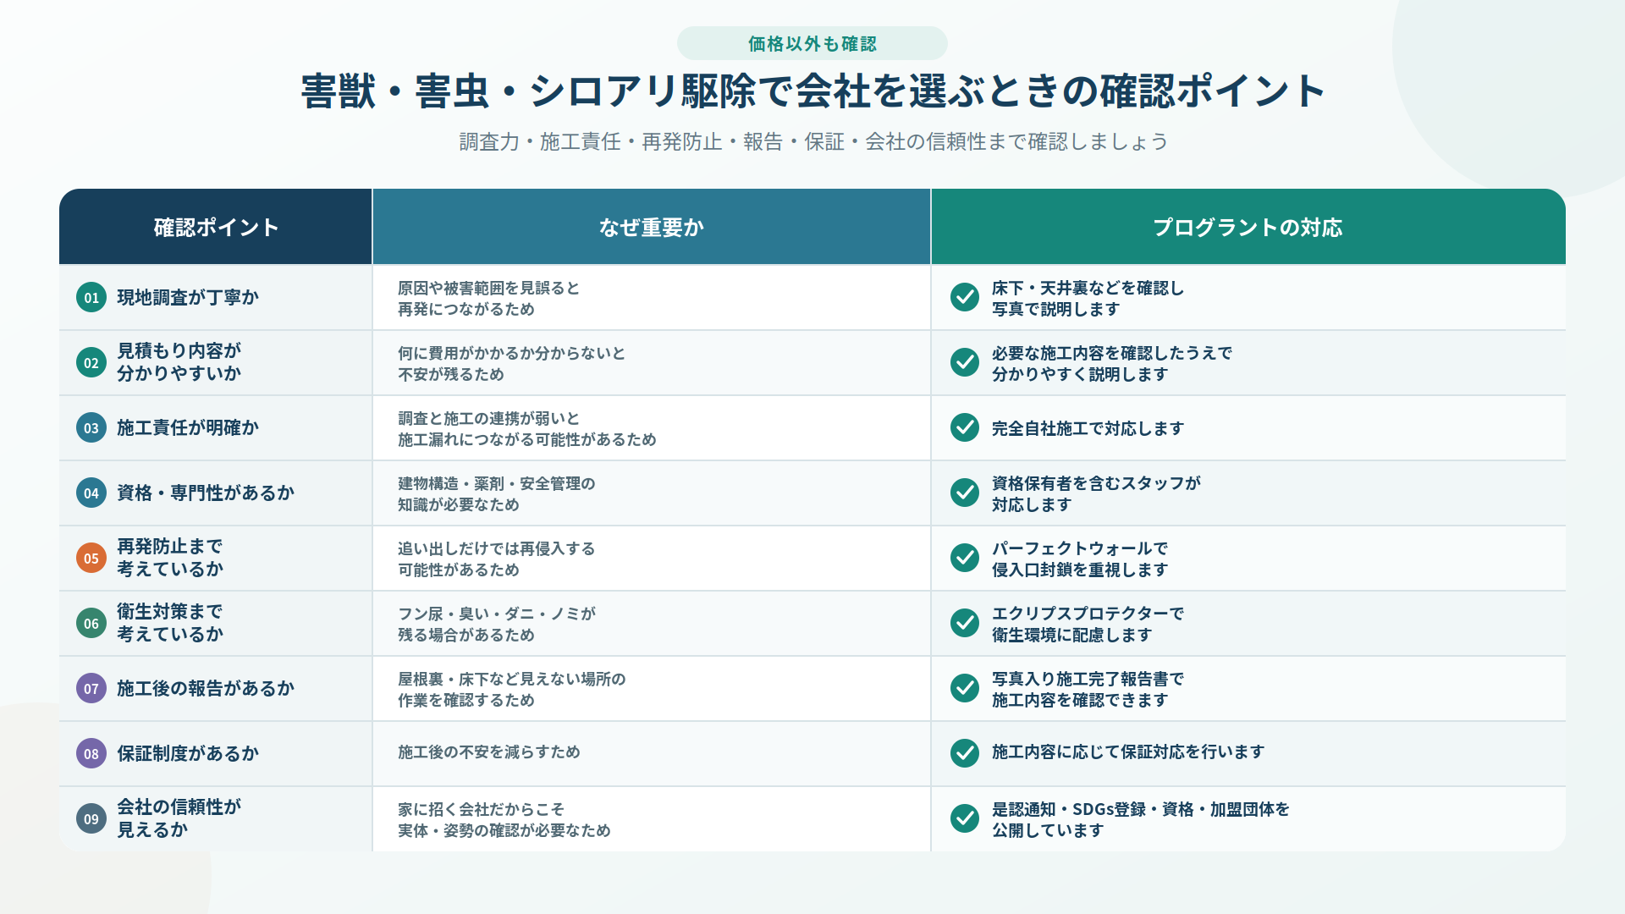Click the text 施工後の不安を減らすため

489,752
